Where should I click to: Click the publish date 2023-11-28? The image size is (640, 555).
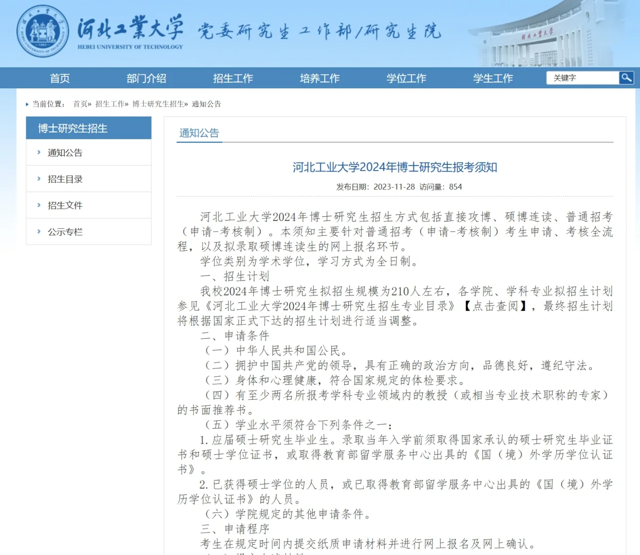[394, 187]
